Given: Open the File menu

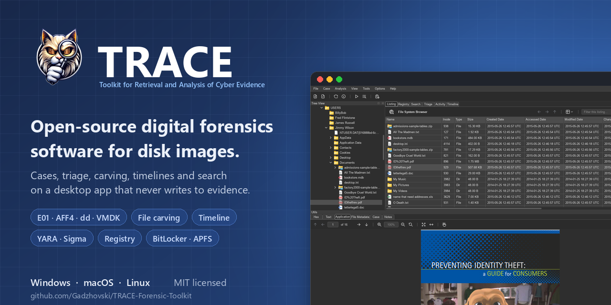Looking at the screenshot, I should 316,89.
